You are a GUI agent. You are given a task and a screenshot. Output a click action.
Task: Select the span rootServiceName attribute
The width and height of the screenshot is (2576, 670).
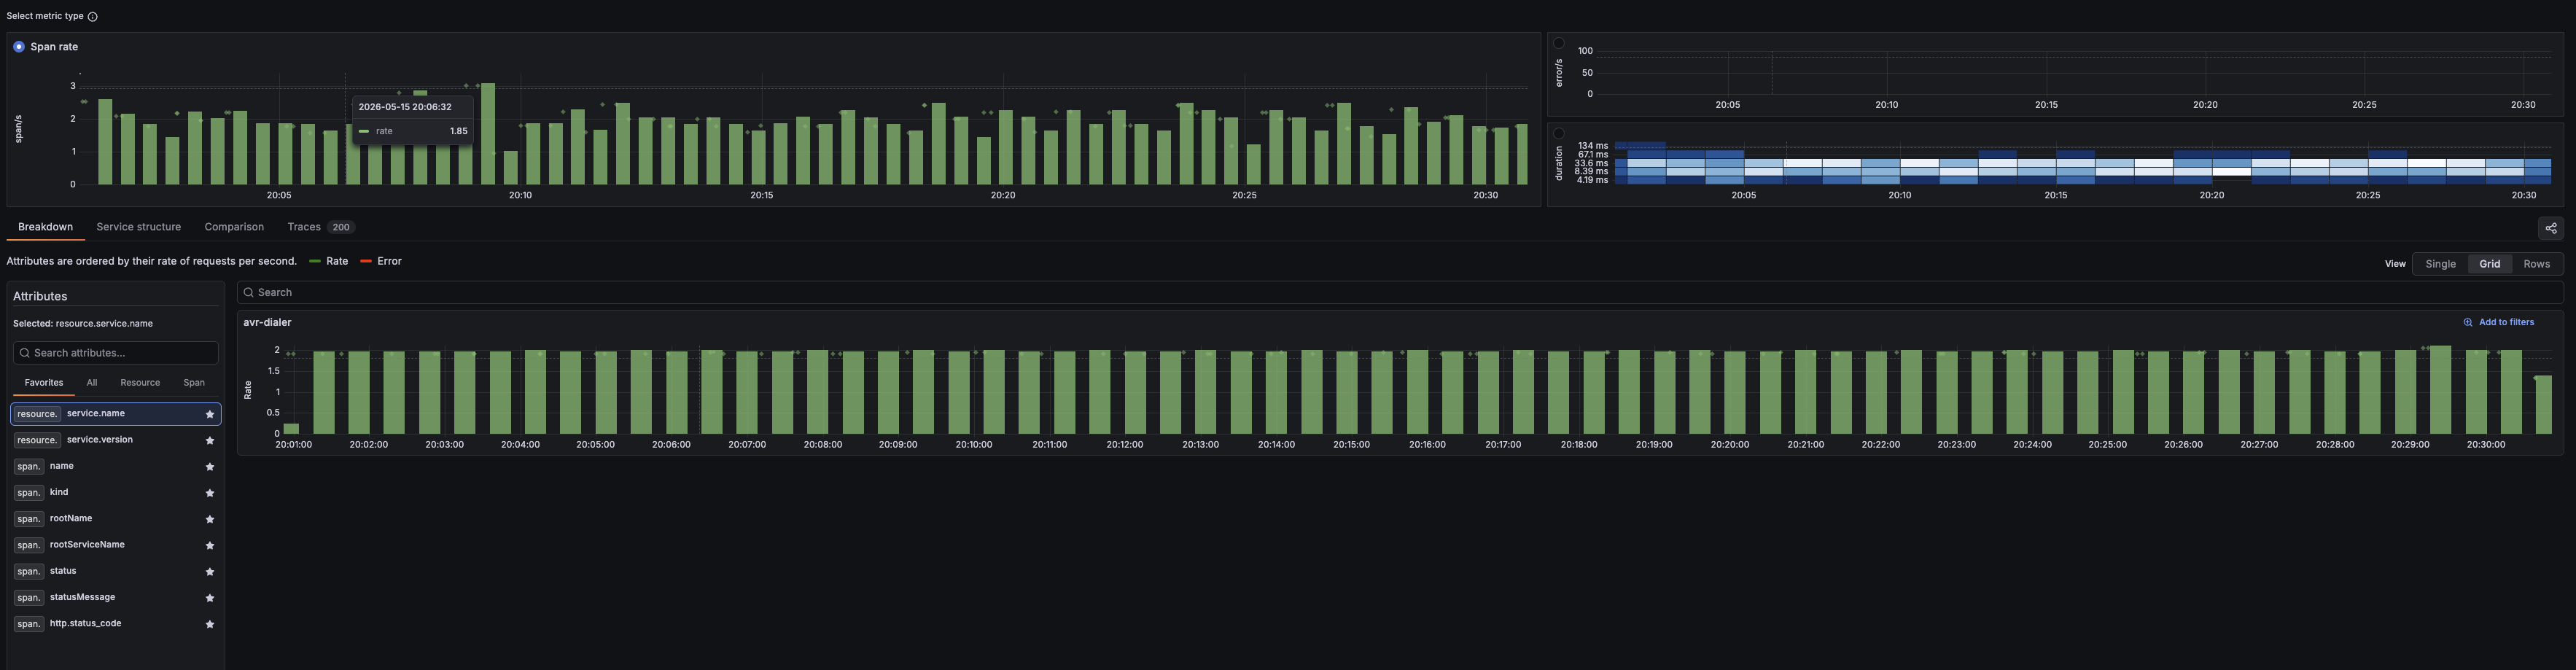point(116,545)
